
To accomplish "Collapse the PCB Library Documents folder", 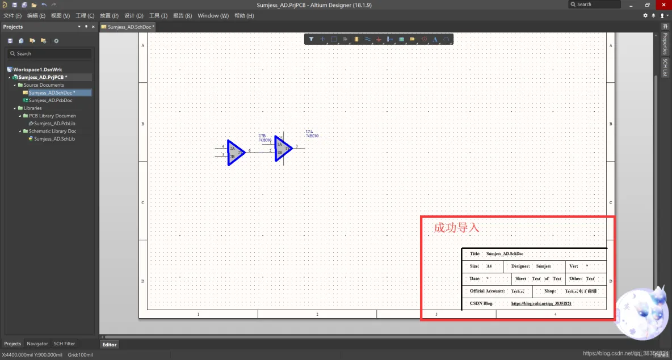I will click(x=20, y=116).
